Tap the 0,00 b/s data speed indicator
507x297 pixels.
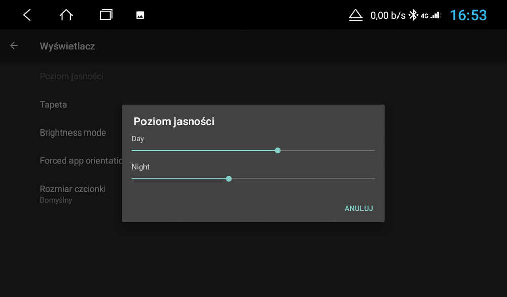387,15
